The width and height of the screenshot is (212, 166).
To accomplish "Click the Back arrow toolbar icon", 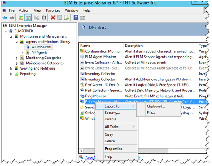I will click(5, 18).
